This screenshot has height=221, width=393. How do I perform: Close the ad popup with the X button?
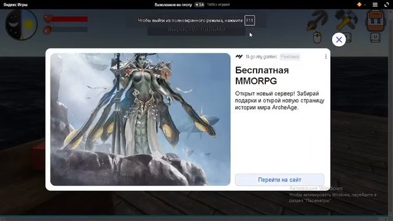(339, 39)
